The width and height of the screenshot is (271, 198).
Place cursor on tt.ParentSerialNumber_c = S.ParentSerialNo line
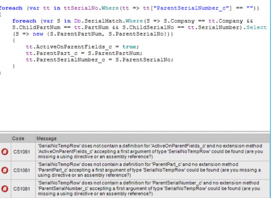click(x=99, y=60)
